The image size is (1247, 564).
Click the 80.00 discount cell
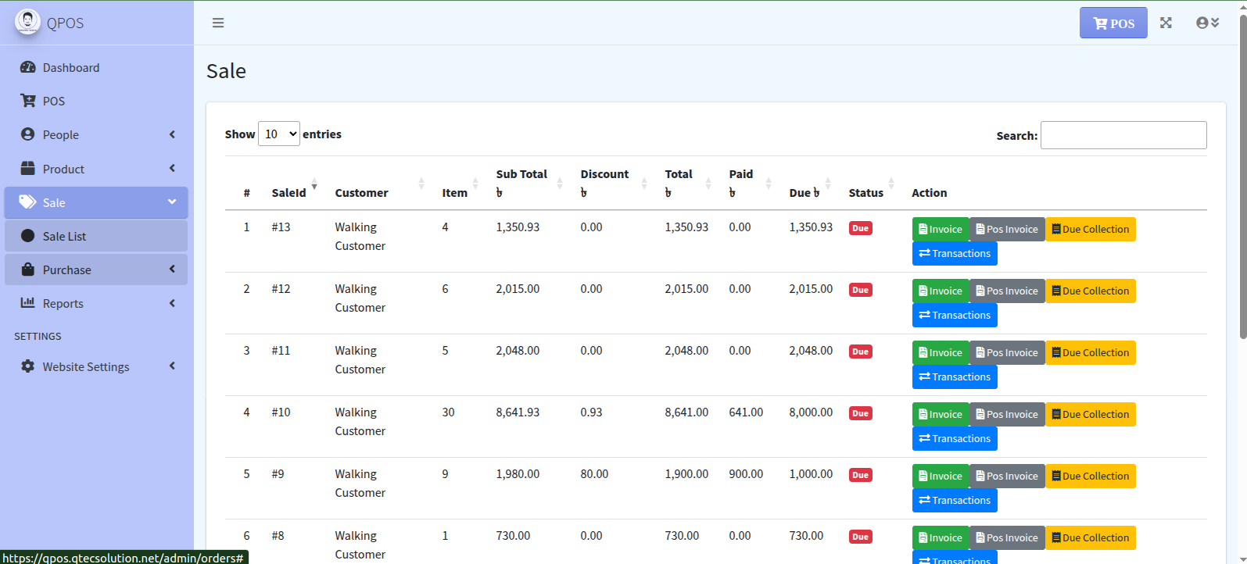pos(594,474)
